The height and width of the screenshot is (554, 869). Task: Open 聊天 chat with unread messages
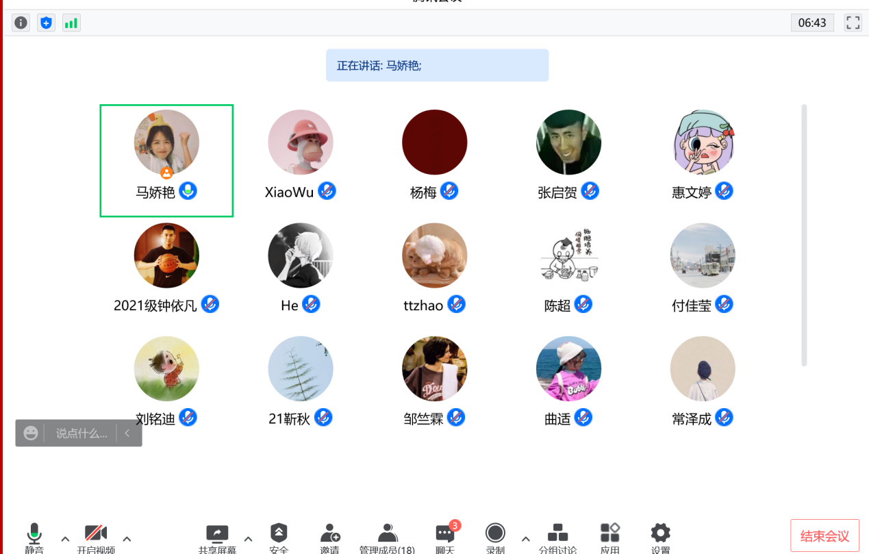pyautogui.click(x=445, y=536)
